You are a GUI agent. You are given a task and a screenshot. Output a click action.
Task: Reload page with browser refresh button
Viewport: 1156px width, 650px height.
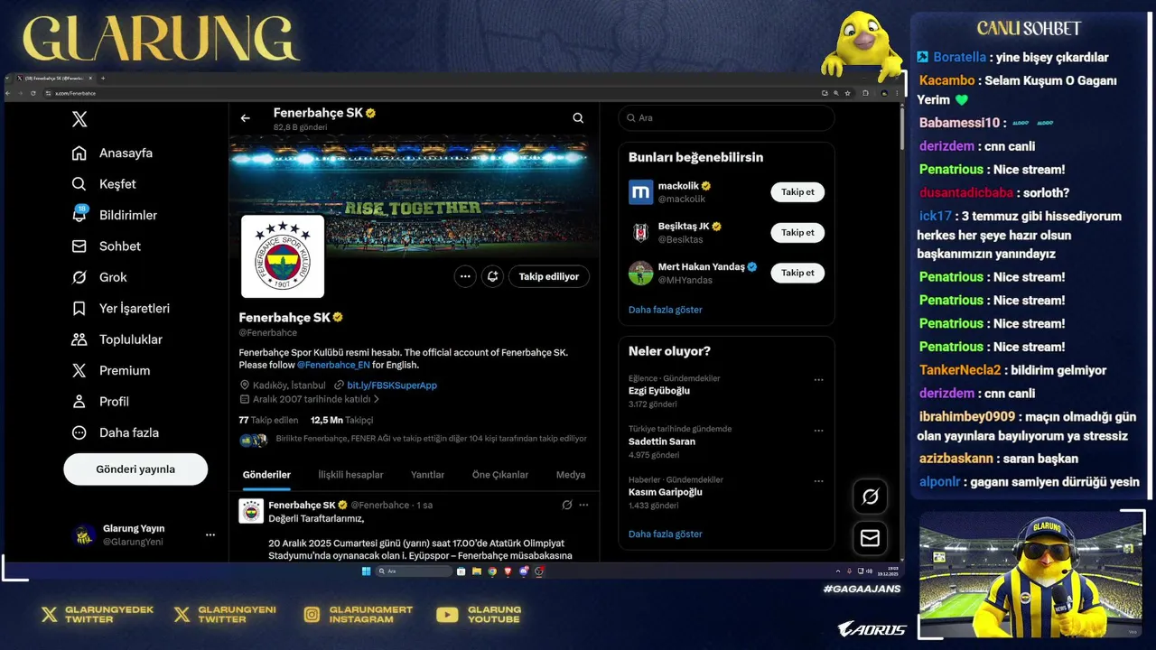click(33, 93)
